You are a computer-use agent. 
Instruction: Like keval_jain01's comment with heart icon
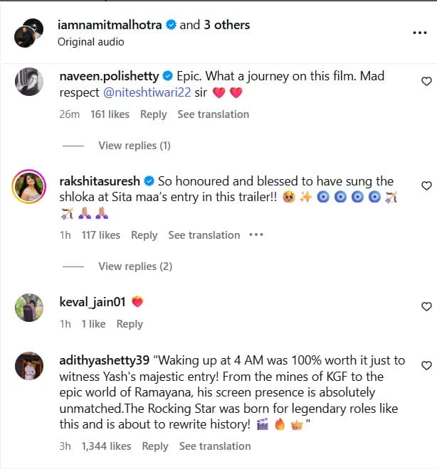click(x=426, y=306)
